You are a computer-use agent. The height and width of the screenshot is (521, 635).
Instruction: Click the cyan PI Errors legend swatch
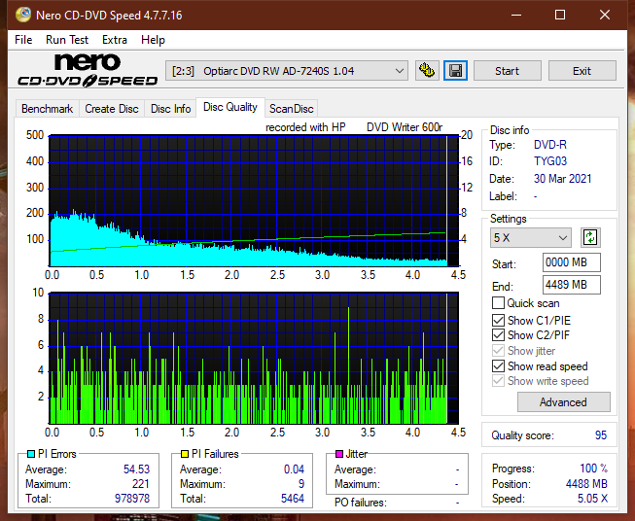(x=31, y=454)
